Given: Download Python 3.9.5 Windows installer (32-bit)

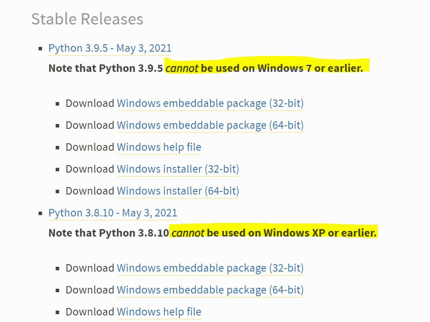Looking at the screenshot, I should (178, 169).
